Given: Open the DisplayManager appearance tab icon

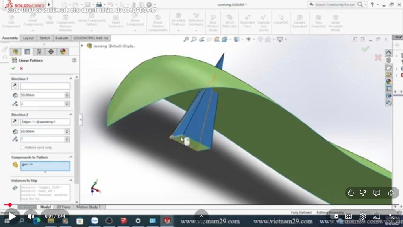Looking at the screenshot, I should [62, 51].
